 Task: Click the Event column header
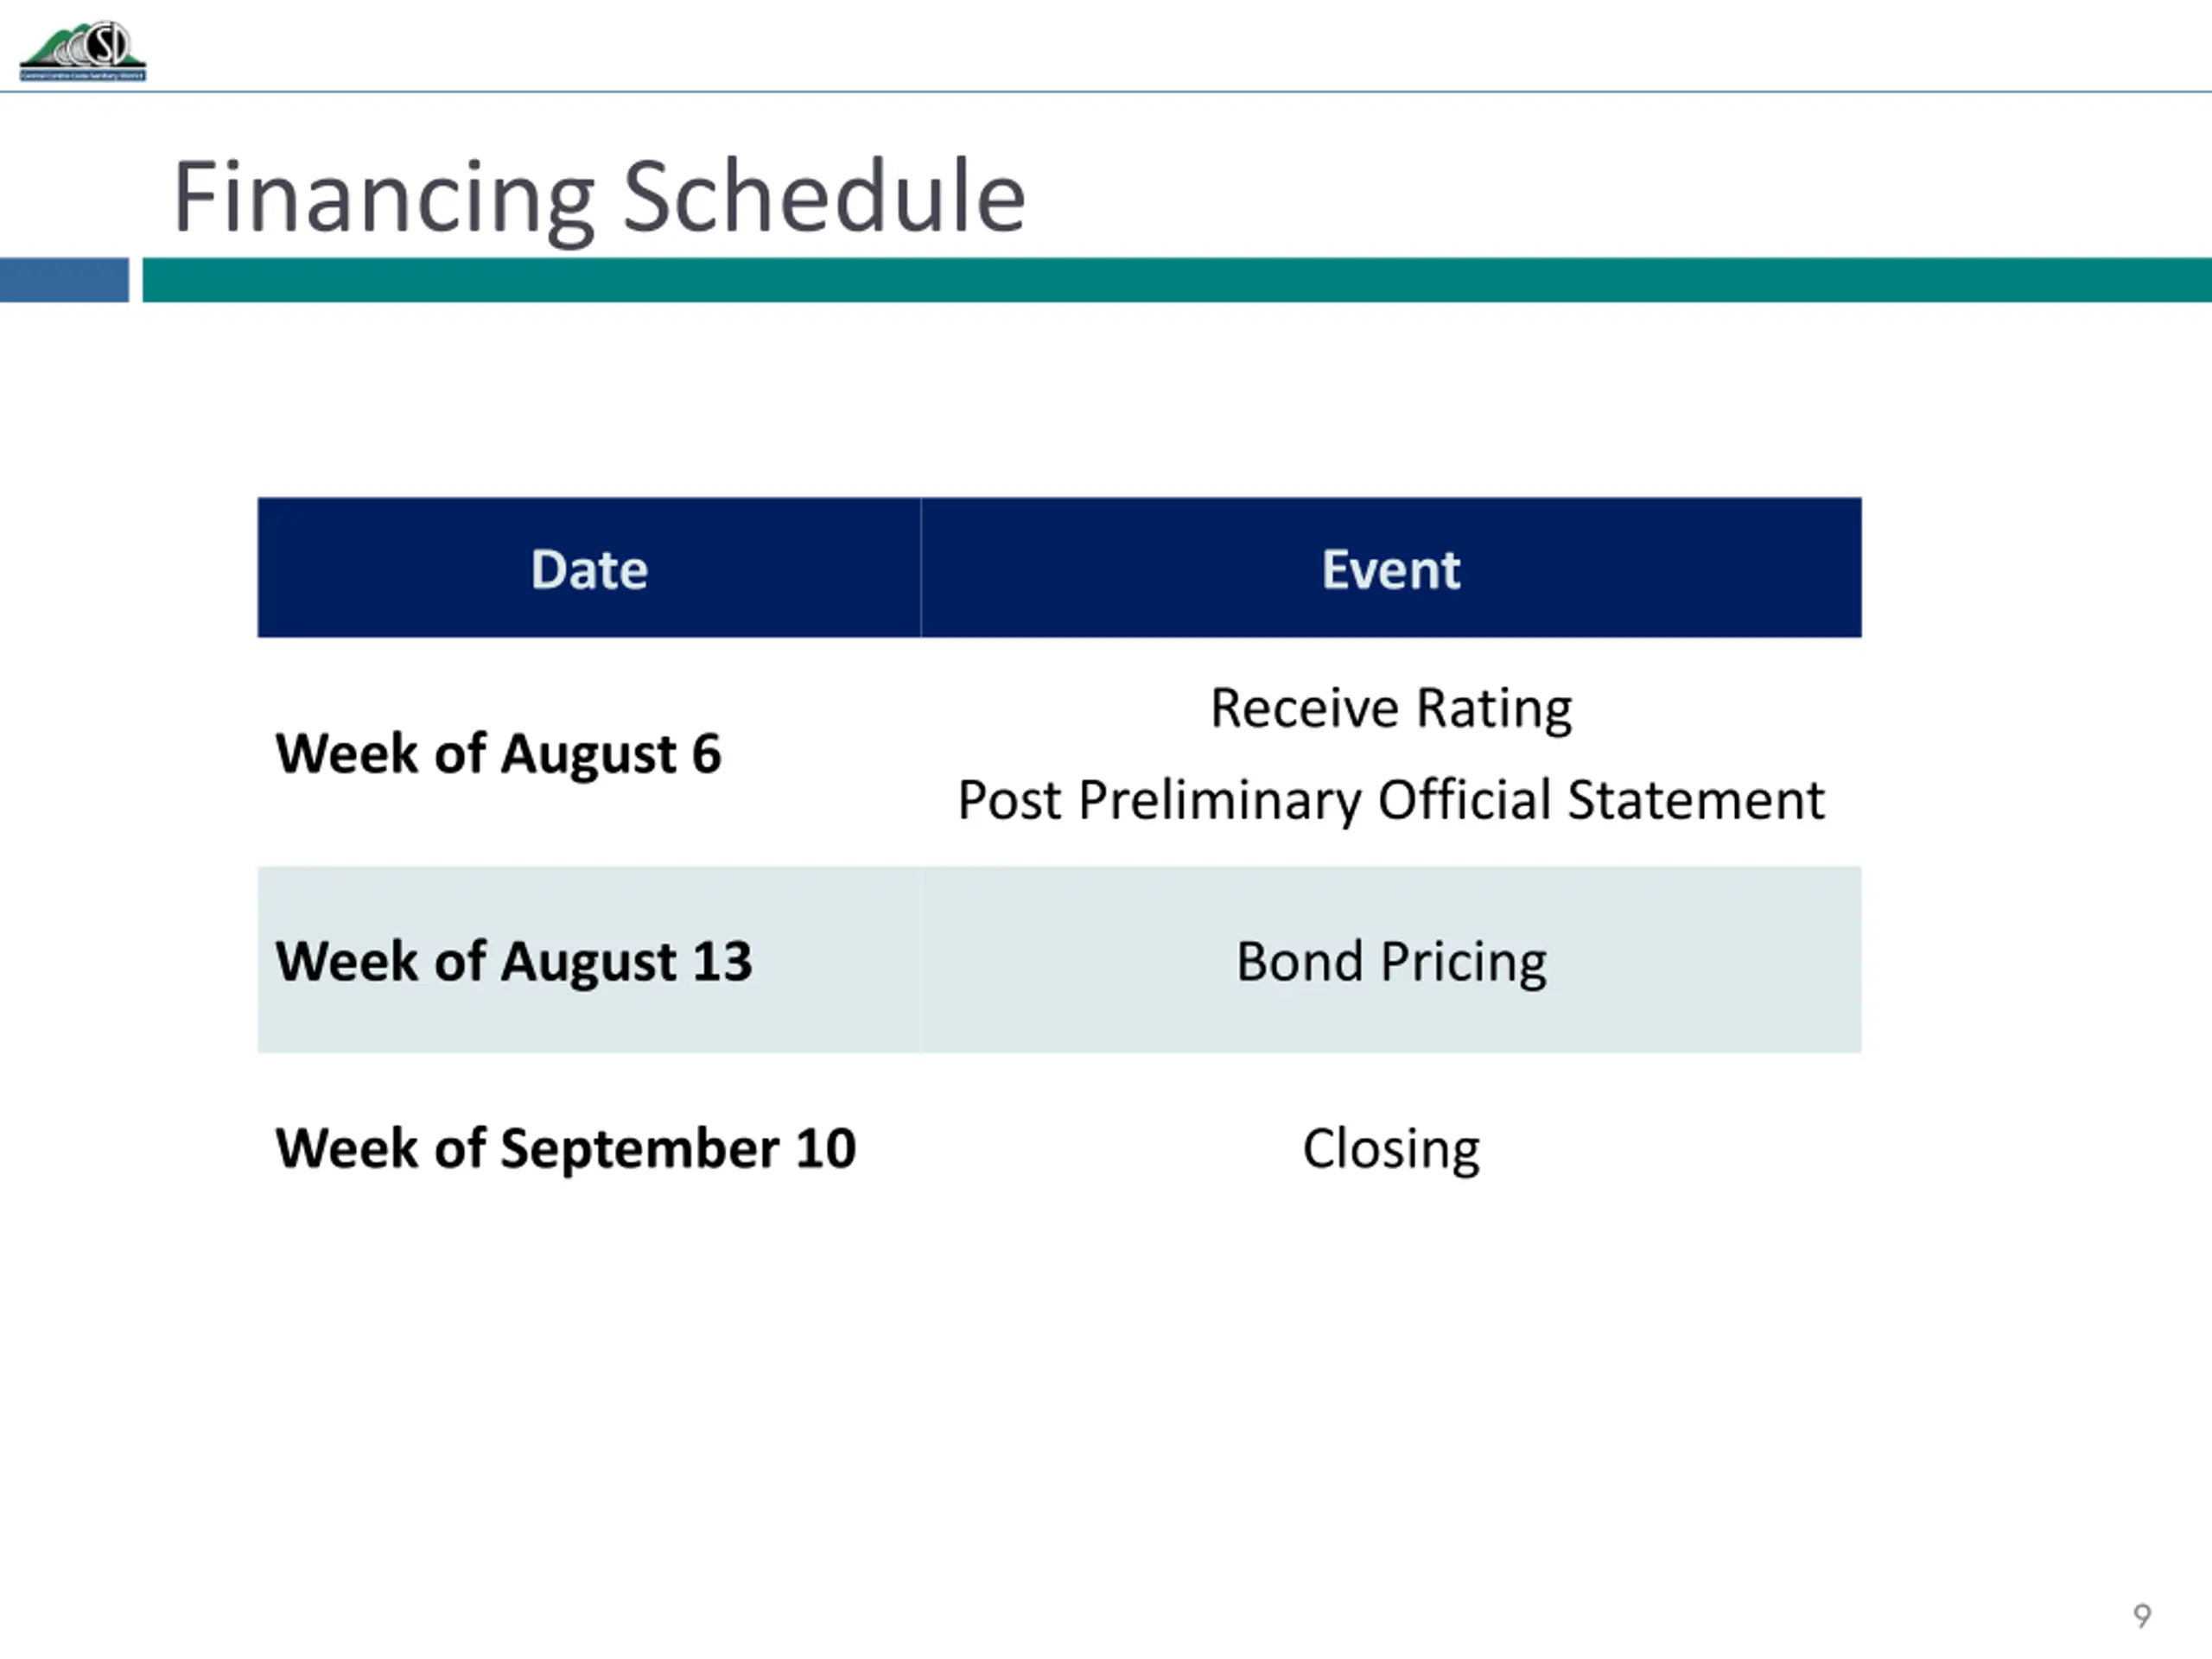click(1391, 567)
